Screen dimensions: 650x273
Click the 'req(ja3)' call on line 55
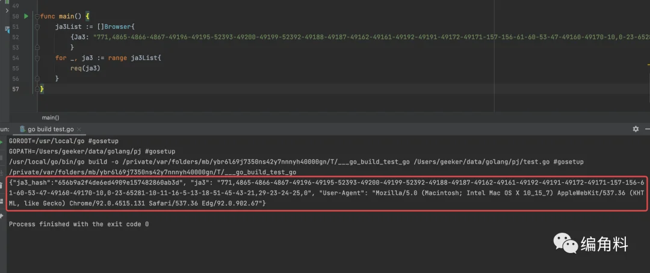[x=85, y=69]
